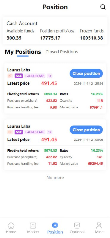Open the Cash Account summary card
The image size is (110, 238).
(55, 31)
